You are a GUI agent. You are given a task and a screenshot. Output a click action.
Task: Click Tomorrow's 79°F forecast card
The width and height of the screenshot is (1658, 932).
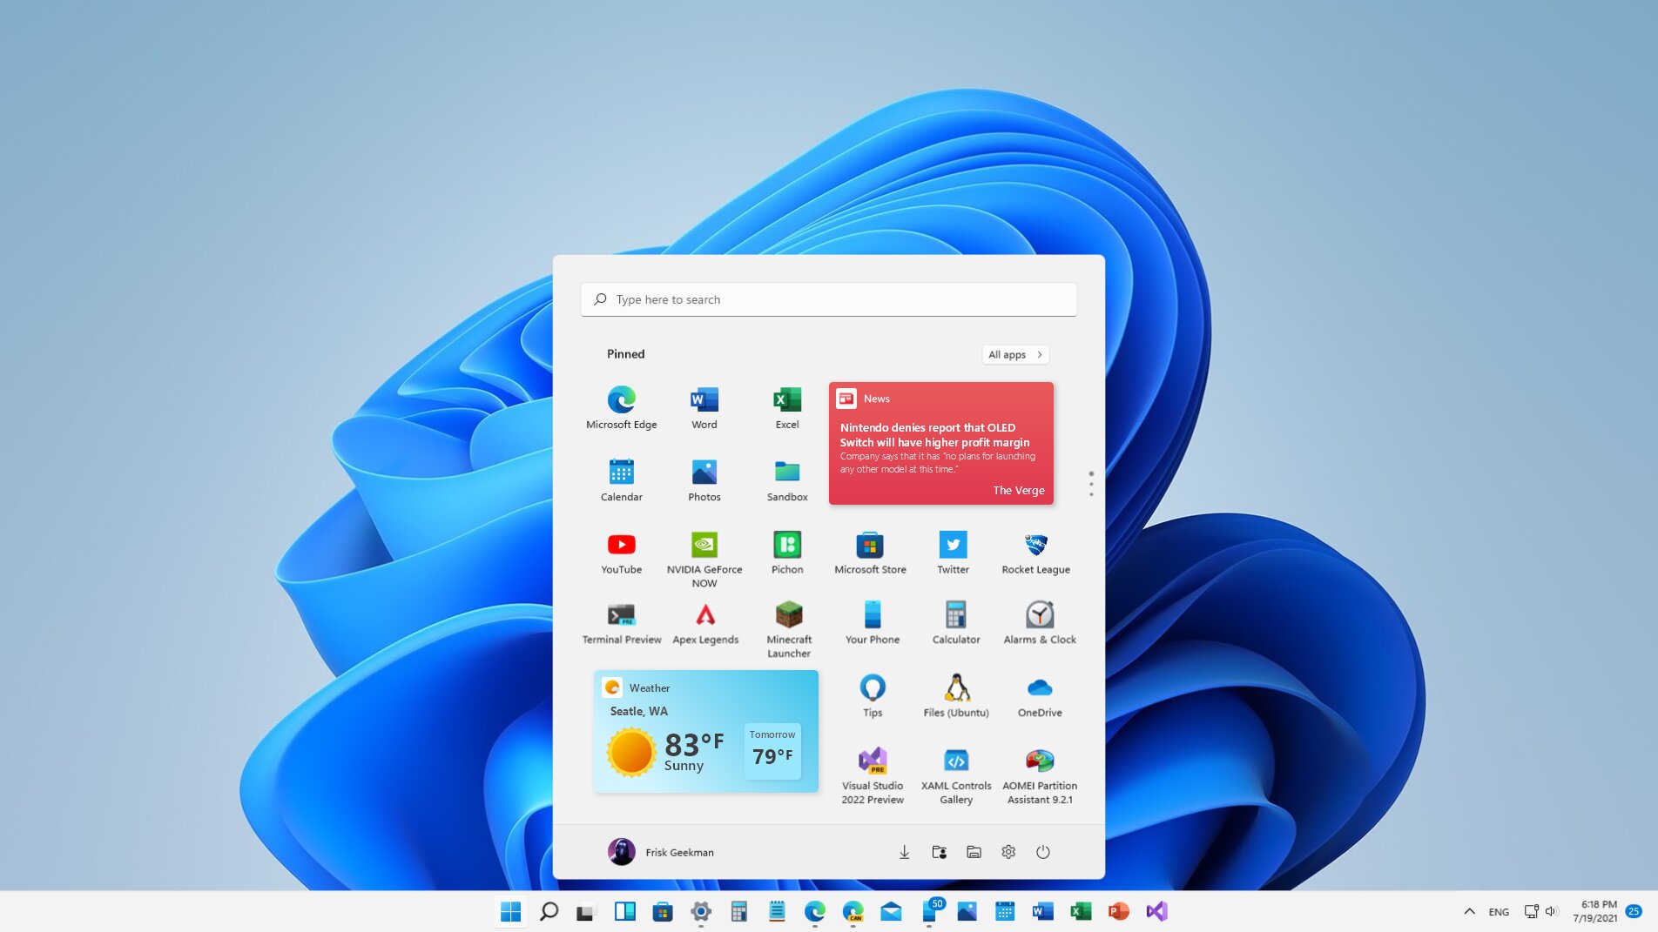[x=772, y=750]
